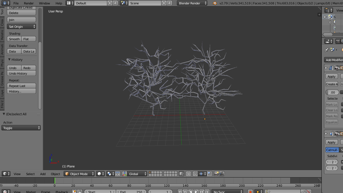Open the Window menu
Image resolution: width=343 pixels, height=193 pixels.
[44, 3]
